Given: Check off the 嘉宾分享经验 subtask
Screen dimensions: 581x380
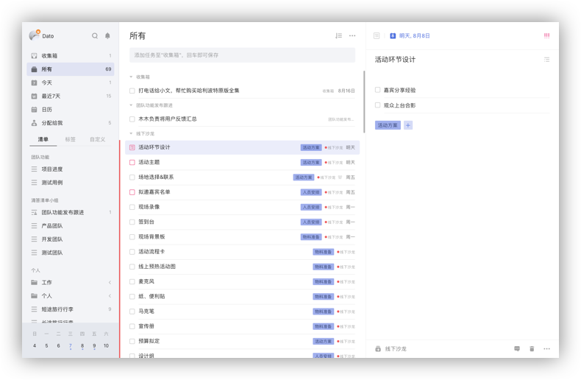Looking at the screenshot, I should (x=378, y=90).
